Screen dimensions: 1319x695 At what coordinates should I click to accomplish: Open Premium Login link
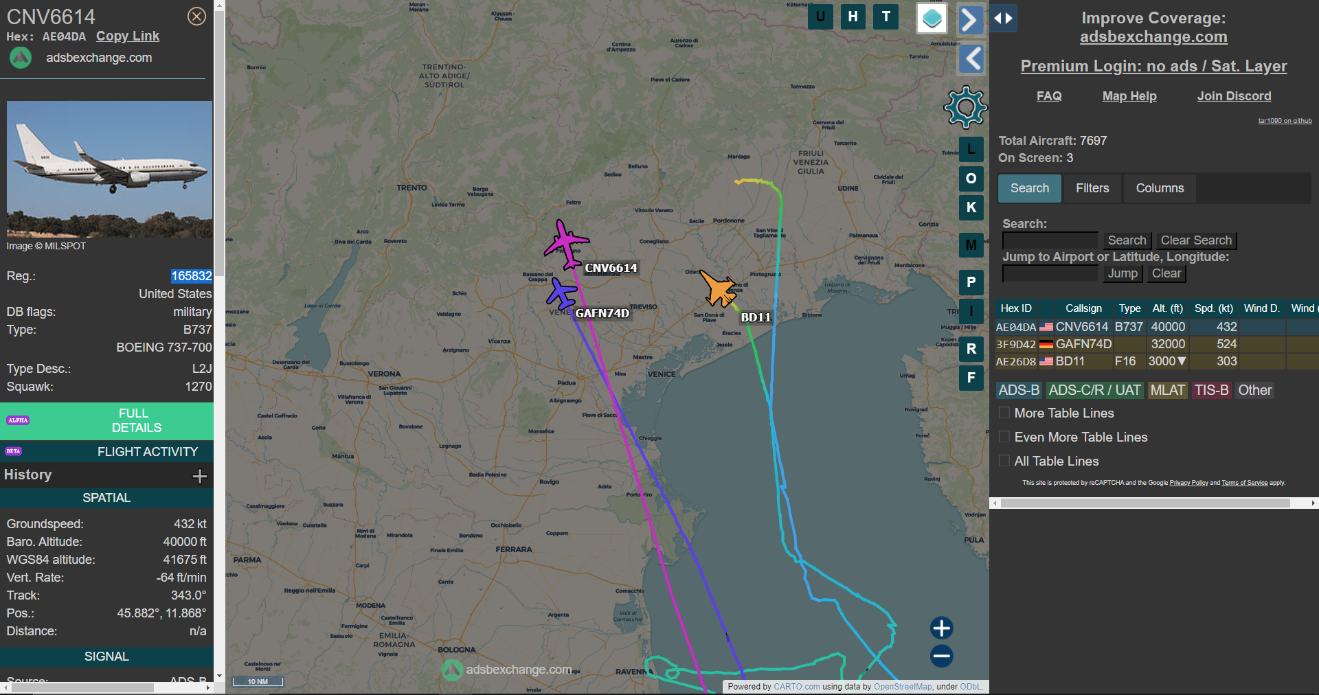pyautogui.click(x=1153, y=66)
